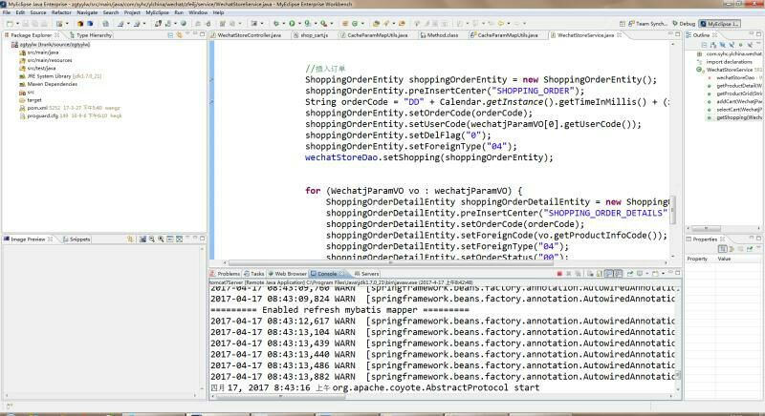Switch to Team Synchronizing perspective
The height and width of the screenshot is (416, 765).
point(650,22)
